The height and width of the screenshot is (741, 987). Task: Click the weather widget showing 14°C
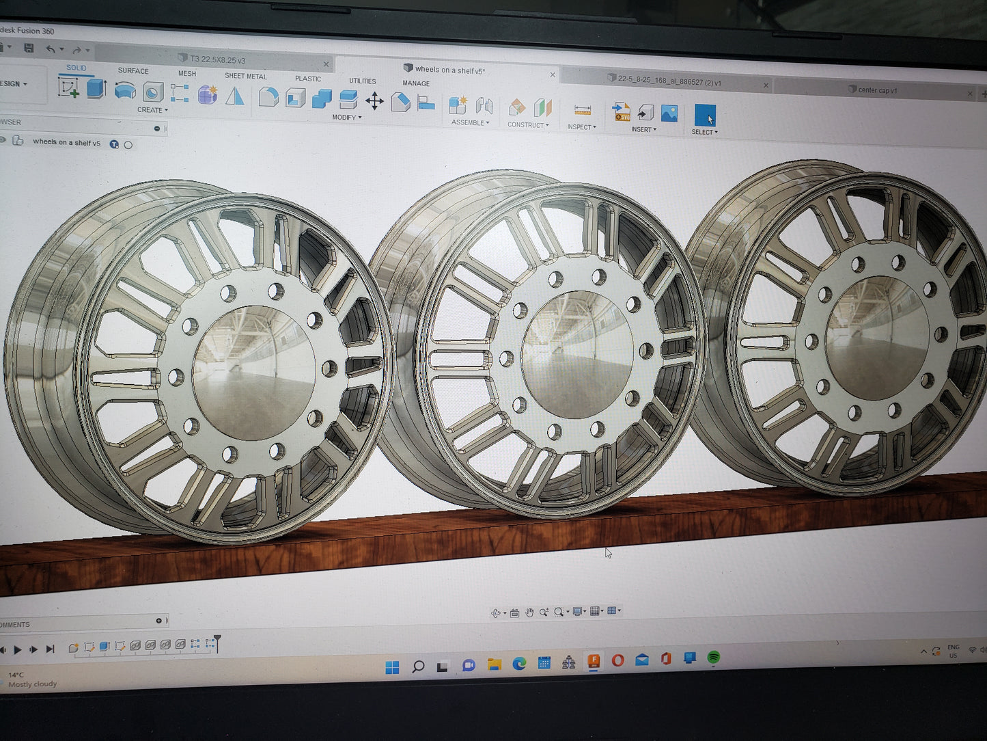(x=29, y=679)
